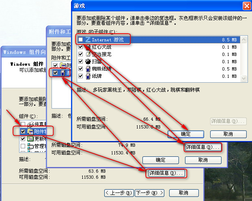Select the 空当接龙 game icon

click(88, 54)
